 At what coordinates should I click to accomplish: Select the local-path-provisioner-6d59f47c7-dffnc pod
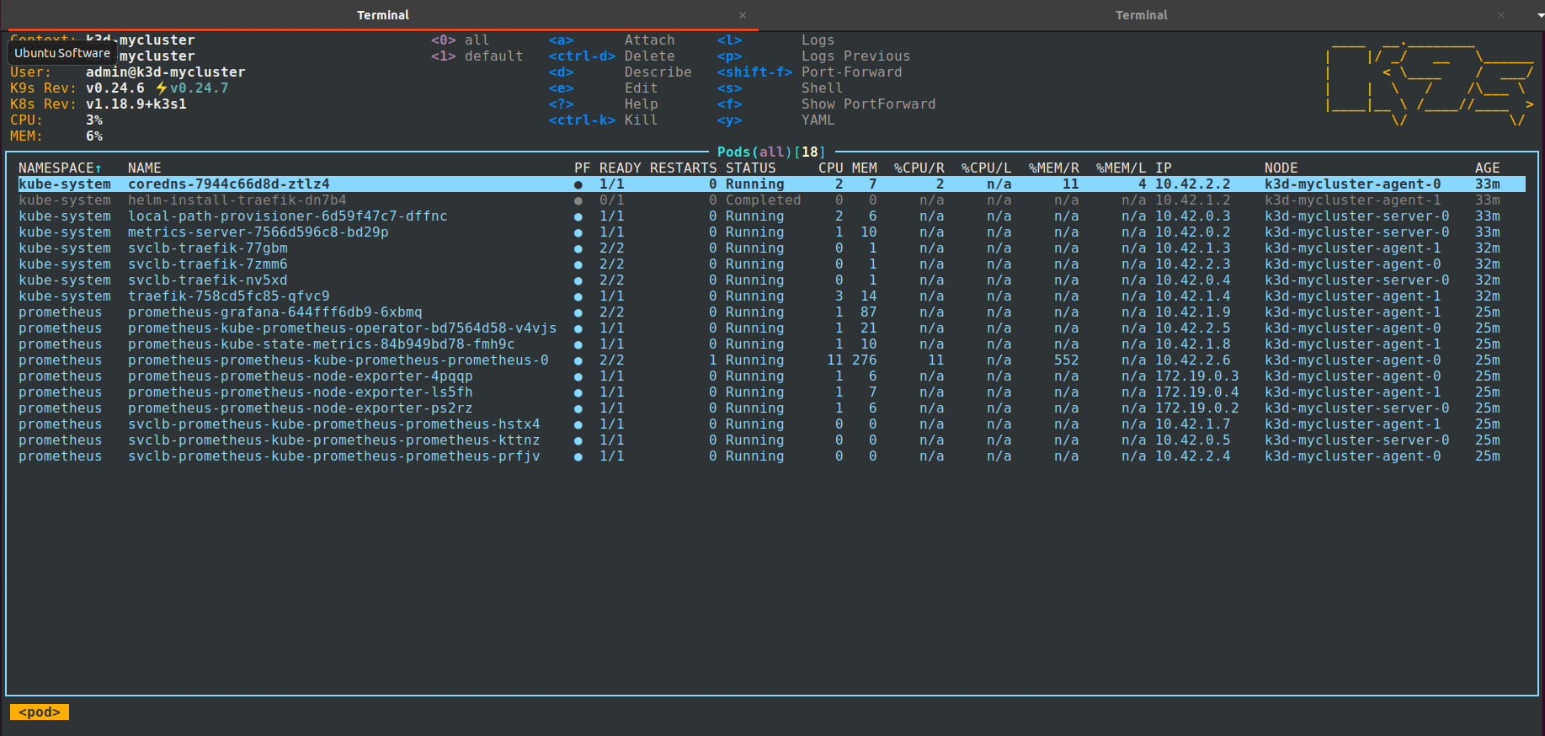point(772,216)
